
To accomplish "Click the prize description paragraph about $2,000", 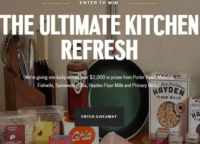I will pos(99,81).
